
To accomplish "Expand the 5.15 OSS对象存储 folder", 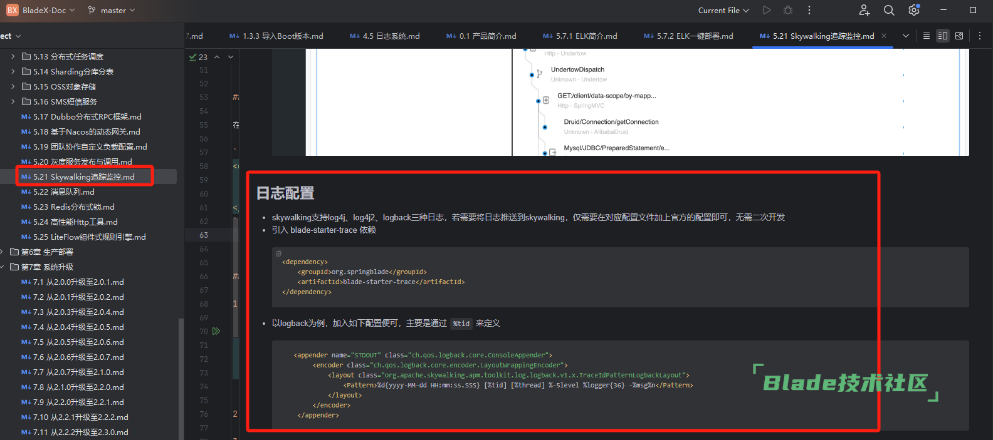I will [13, 86].
